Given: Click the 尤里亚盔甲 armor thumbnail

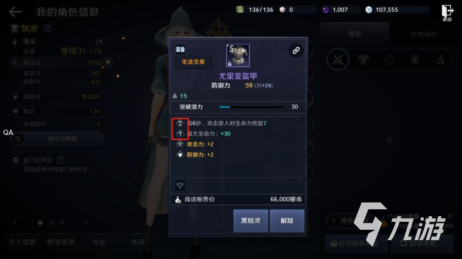Looking at the screenshot, I should [238, 56].
